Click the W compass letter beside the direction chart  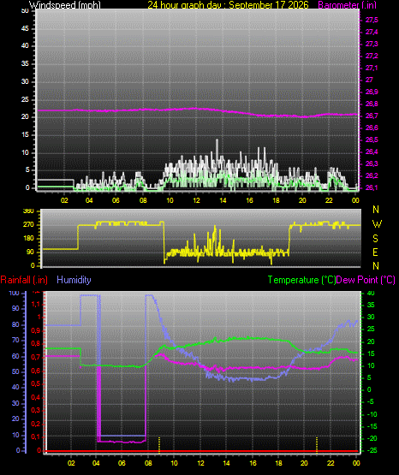point(377,224)
